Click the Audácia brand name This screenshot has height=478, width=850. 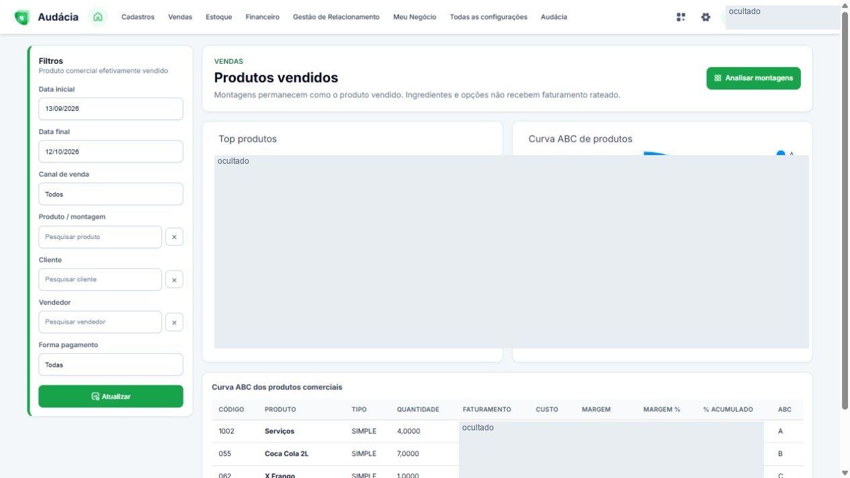tap(58, 17)
